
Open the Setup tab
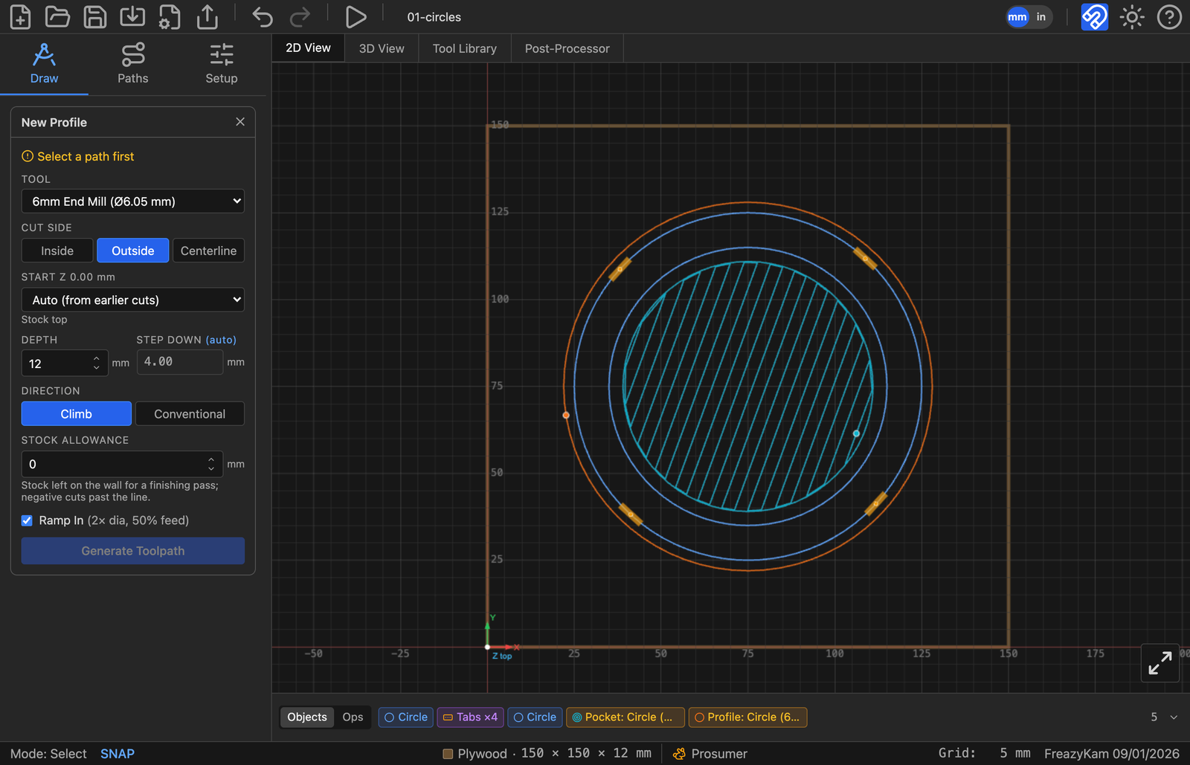(x=222, y=64)
